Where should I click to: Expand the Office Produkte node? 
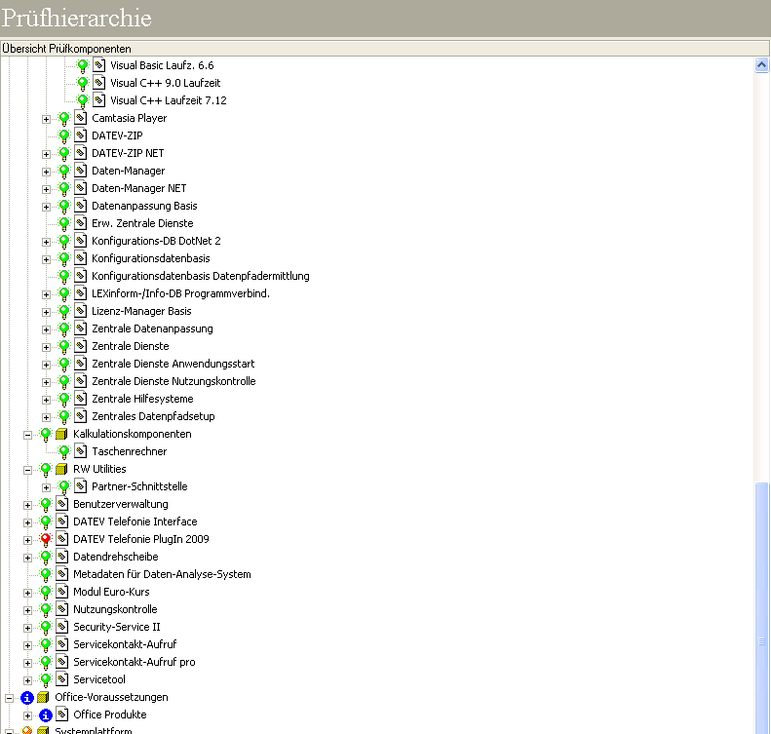[x=27, y=715]
